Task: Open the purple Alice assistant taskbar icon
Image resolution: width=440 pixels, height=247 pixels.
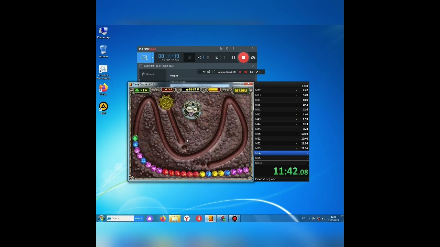Action: point(150,219)
